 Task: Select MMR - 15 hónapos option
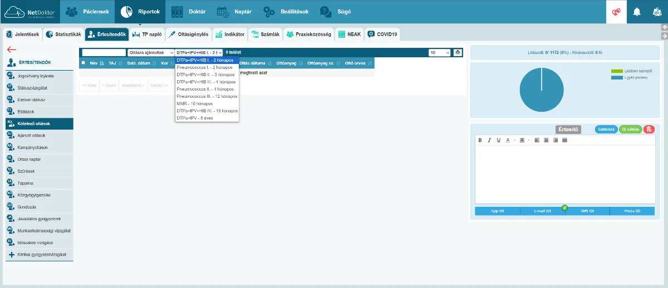207,103
